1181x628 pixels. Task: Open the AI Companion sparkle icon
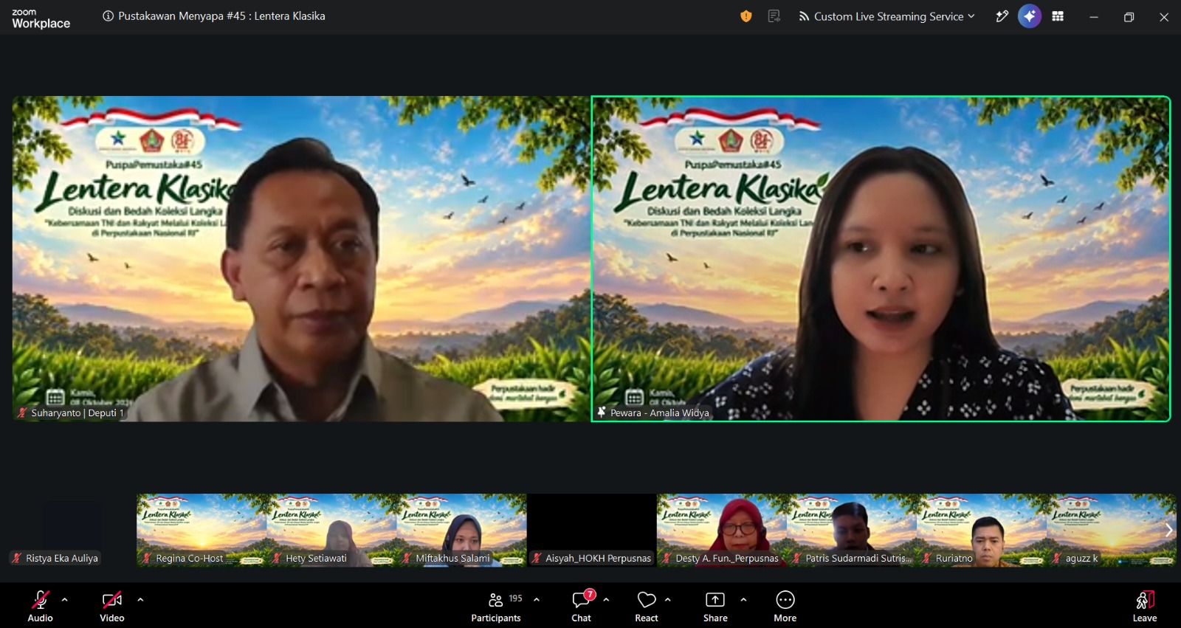1030,16
